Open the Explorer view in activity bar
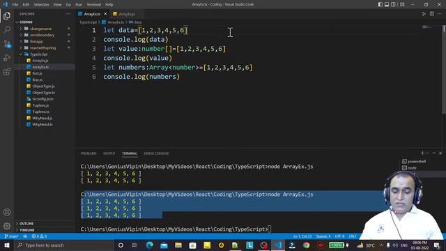 (7, 15)
